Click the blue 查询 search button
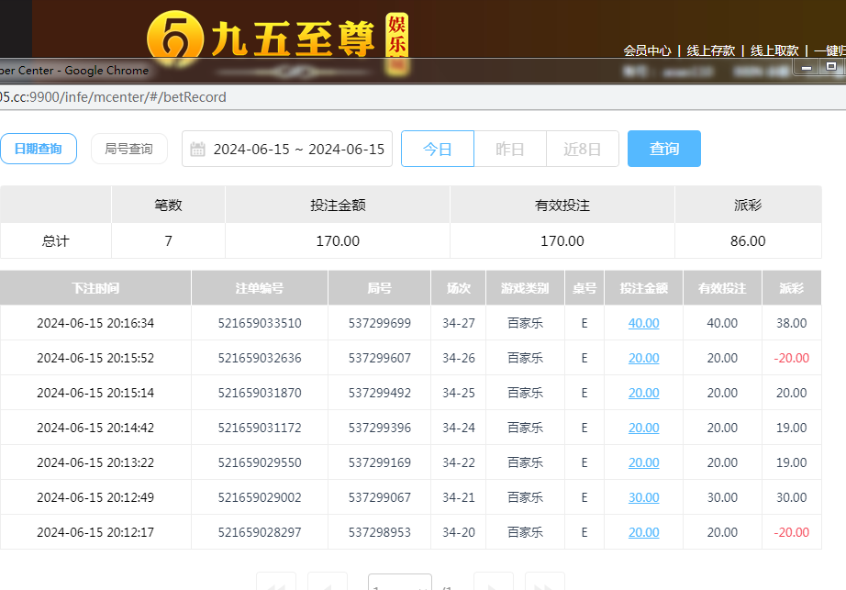846x590 pixels. [x=664, y=149]
